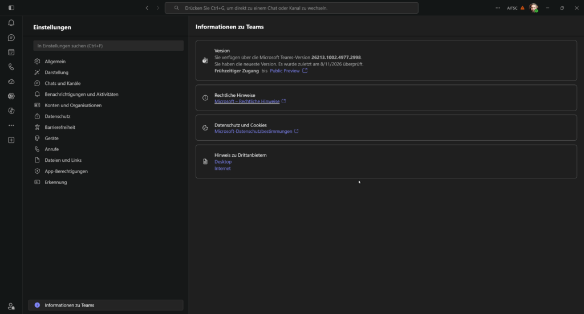Click the Datenschutz und Cookies heading
584x314 pixels.
(241, 125)
